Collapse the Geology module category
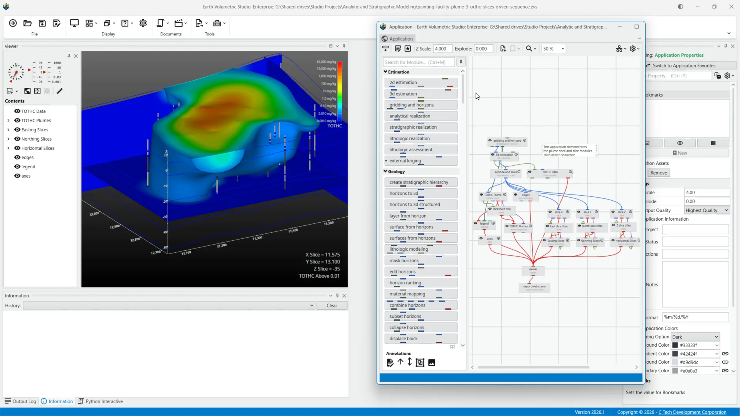The height and width of the screenshot is (416, 740). pyautogui.click(x=385, y=171)
